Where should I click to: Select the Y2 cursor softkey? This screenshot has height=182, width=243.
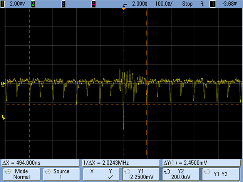[181, 174]
